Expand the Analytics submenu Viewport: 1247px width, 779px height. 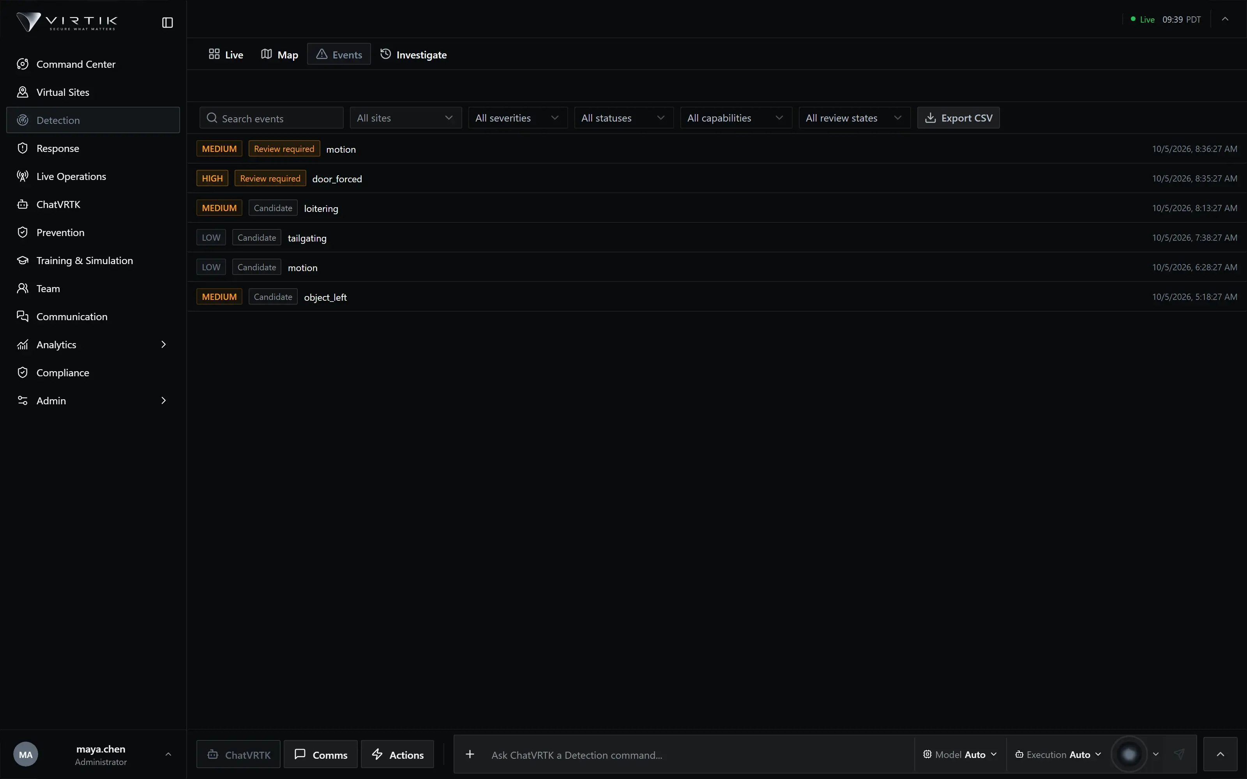(164, 345)
